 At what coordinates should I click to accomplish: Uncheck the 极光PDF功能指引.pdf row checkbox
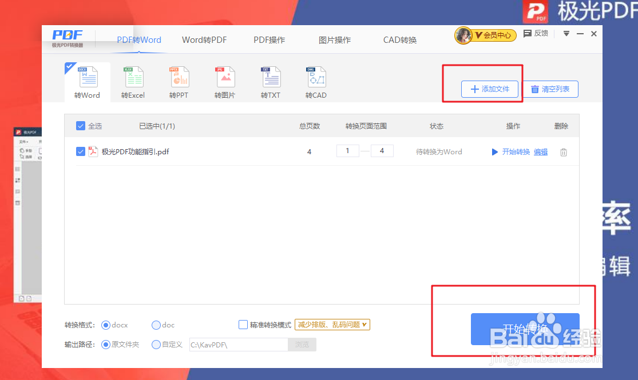tap(81, 151)
